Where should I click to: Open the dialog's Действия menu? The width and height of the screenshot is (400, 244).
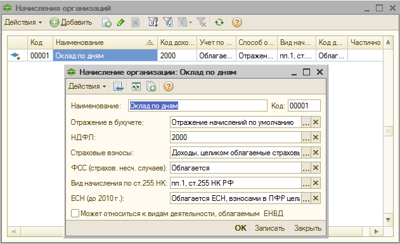(x=87, y=86)
